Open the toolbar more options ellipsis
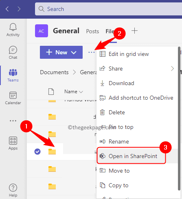This screenshot has height=199, width=182. tap(91, 52)
